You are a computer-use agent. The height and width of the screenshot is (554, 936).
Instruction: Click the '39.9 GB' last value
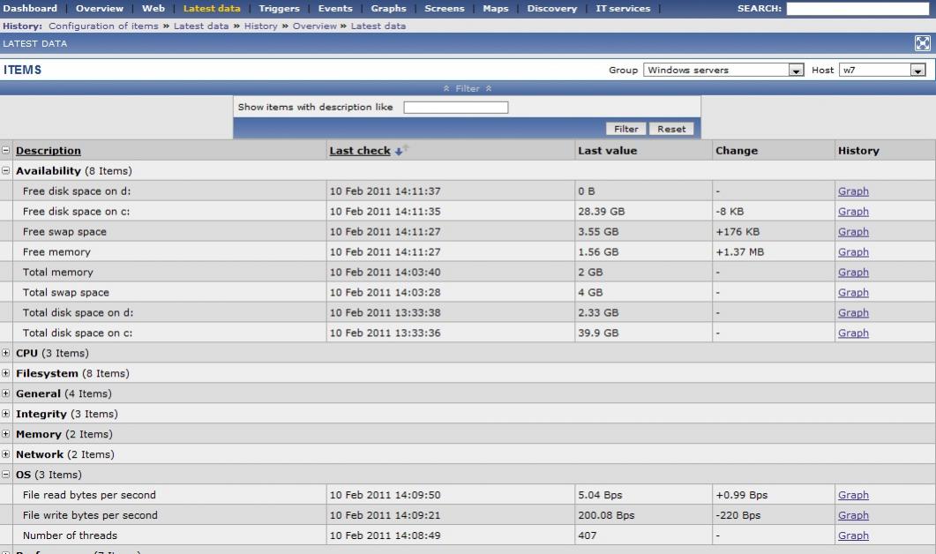(x=598, y=333)
